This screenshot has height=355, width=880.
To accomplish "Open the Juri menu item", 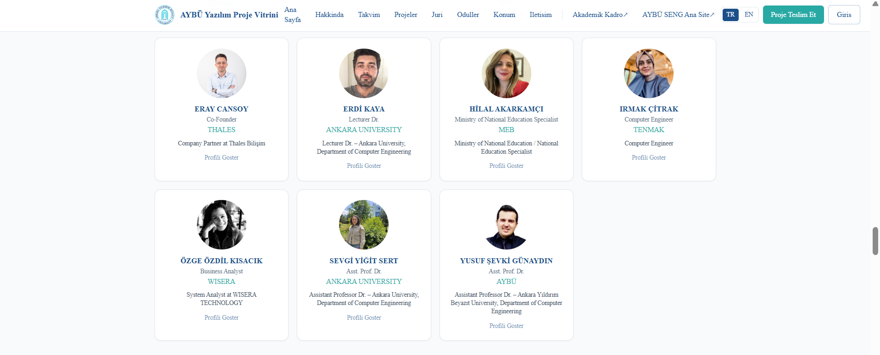I will pyautogui.click(x=437, y=15).
